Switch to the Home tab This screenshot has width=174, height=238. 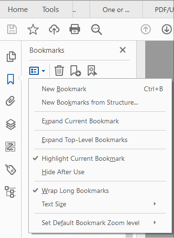pos(18,10)
